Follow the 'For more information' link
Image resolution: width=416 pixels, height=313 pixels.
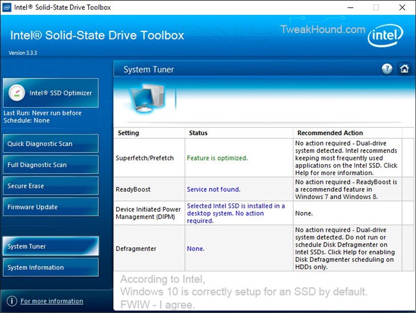pyautogui.click(x=52, y=301)
